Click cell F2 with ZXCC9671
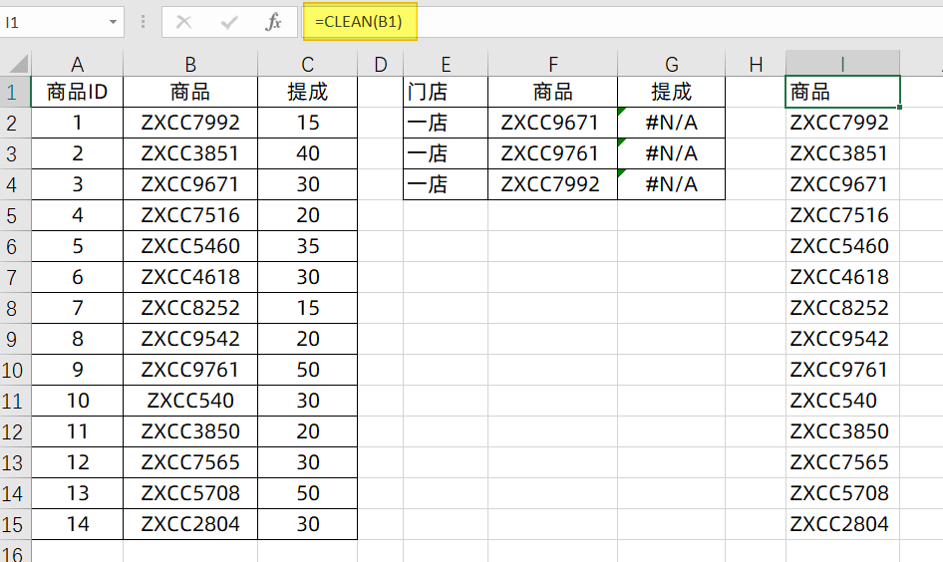Screen dimensions: 943x562 [x=552, y=123]
